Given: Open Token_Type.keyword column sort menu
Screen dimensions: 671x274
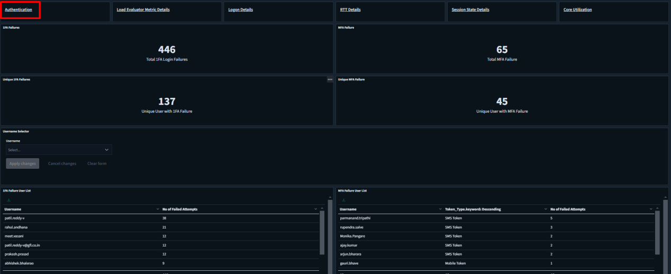Looking at the screenshot, I should (x=546, y=209).
